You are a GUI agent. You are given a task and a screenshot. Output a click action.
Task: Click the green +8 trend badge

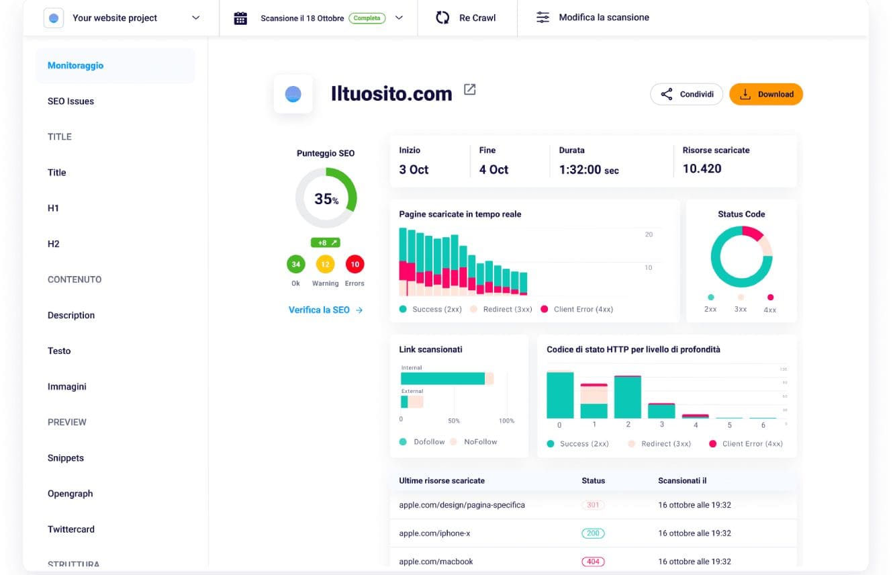(x=326, y=242)
